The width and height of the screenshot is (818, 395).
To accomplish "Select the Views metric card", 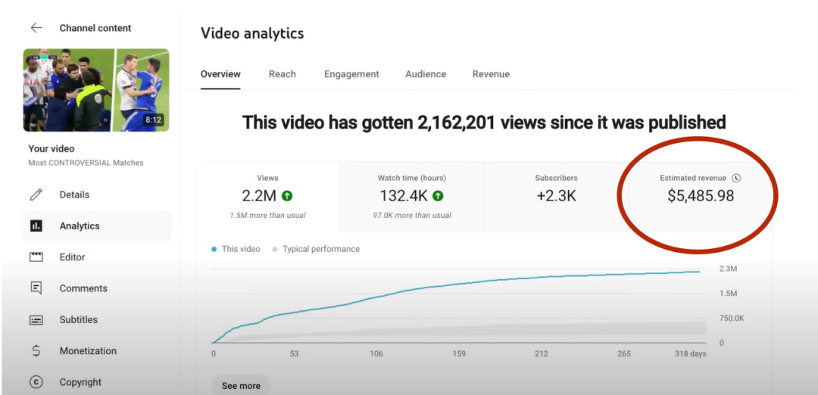I will point(267,196).
